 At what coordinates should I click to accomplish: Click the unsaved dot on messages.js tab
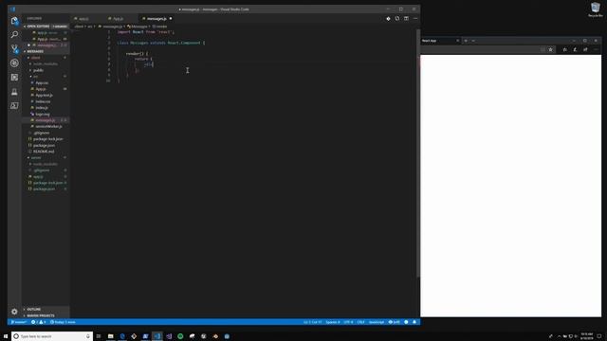(x=171, y=19)
